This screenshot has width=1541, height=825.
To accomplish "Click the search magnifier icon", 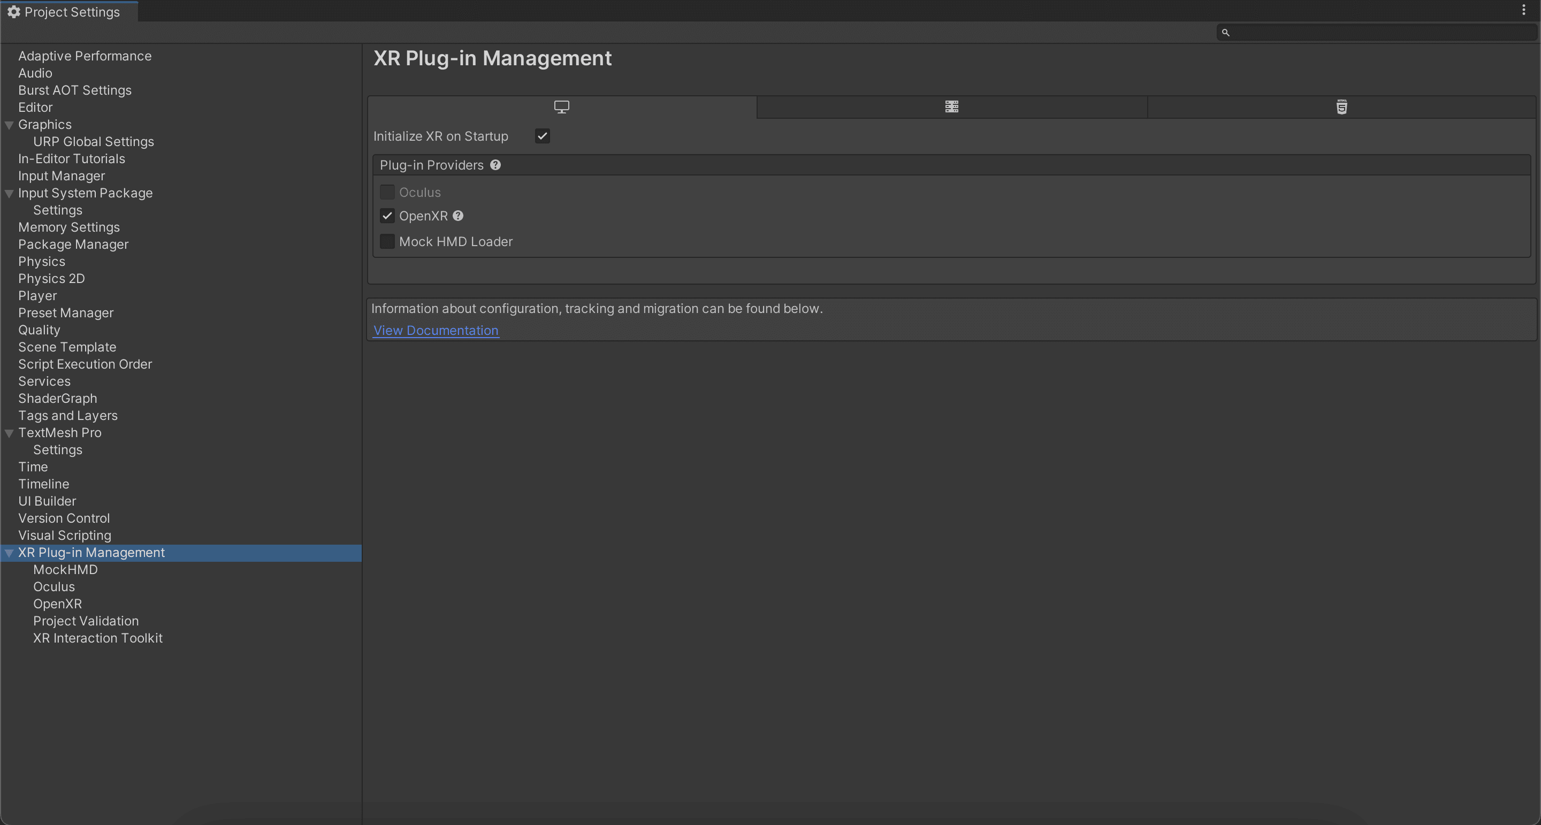I will coord(1225,33).
